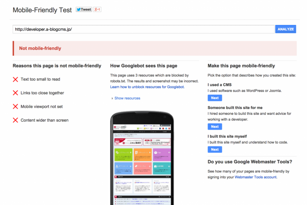Expand the Show resources disclosure triangle
307x205 pixels.
[112, 98]
